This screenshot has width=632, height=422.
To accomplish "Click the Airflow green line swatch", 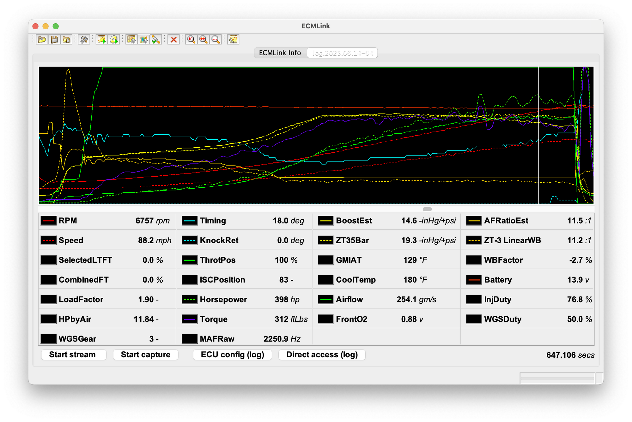I will tap(326, 300).
